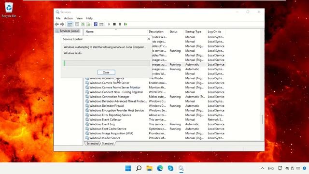Click 'Optimizes p...' description cell

click(x=158, y=129)
